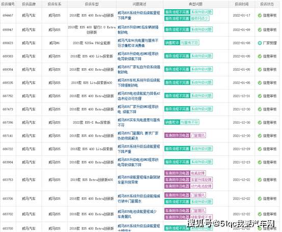Click the green check icon in row 687473
This screenshot has height=232, width=282.
tap(260, 109)
